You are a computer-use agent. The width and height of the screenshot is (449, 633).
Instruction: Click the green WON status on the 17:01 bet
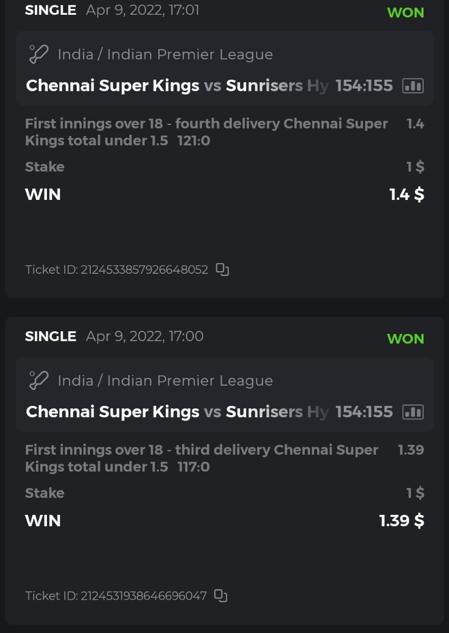[405, 13]
